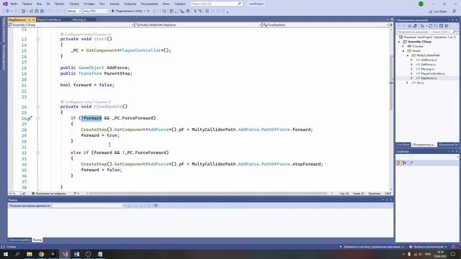Click the Solution Explorer view switch icon
Viewport: 461px width, 259px height.
coord(415,26)
